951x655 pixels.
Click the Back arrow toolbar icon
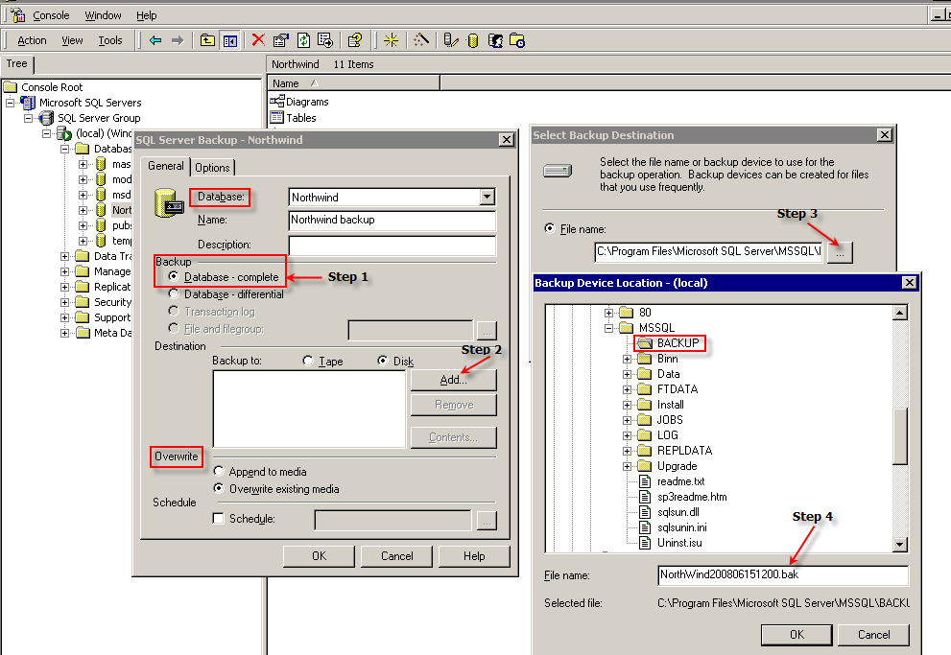pos(155,40)
